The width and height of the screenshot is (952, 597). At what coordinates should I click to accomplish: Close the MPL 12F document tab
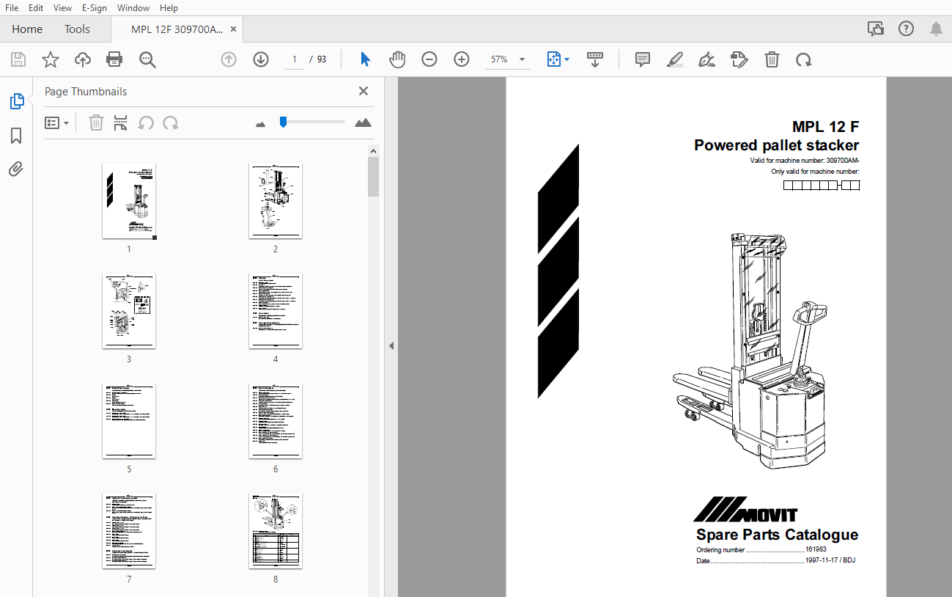pos(234,29)
